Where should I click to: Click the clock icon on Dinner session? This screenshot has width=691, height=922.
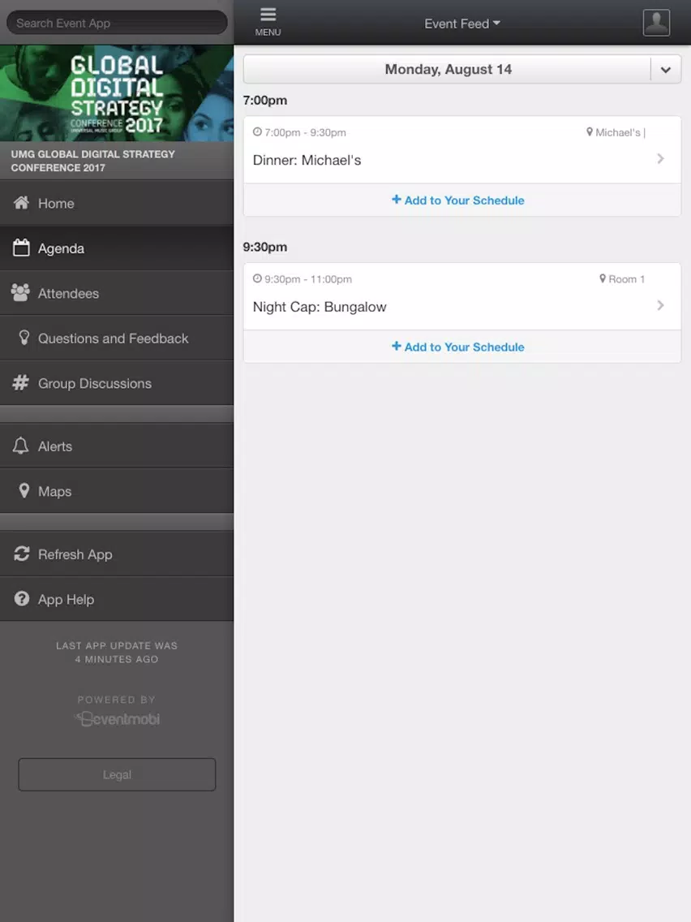257,131
